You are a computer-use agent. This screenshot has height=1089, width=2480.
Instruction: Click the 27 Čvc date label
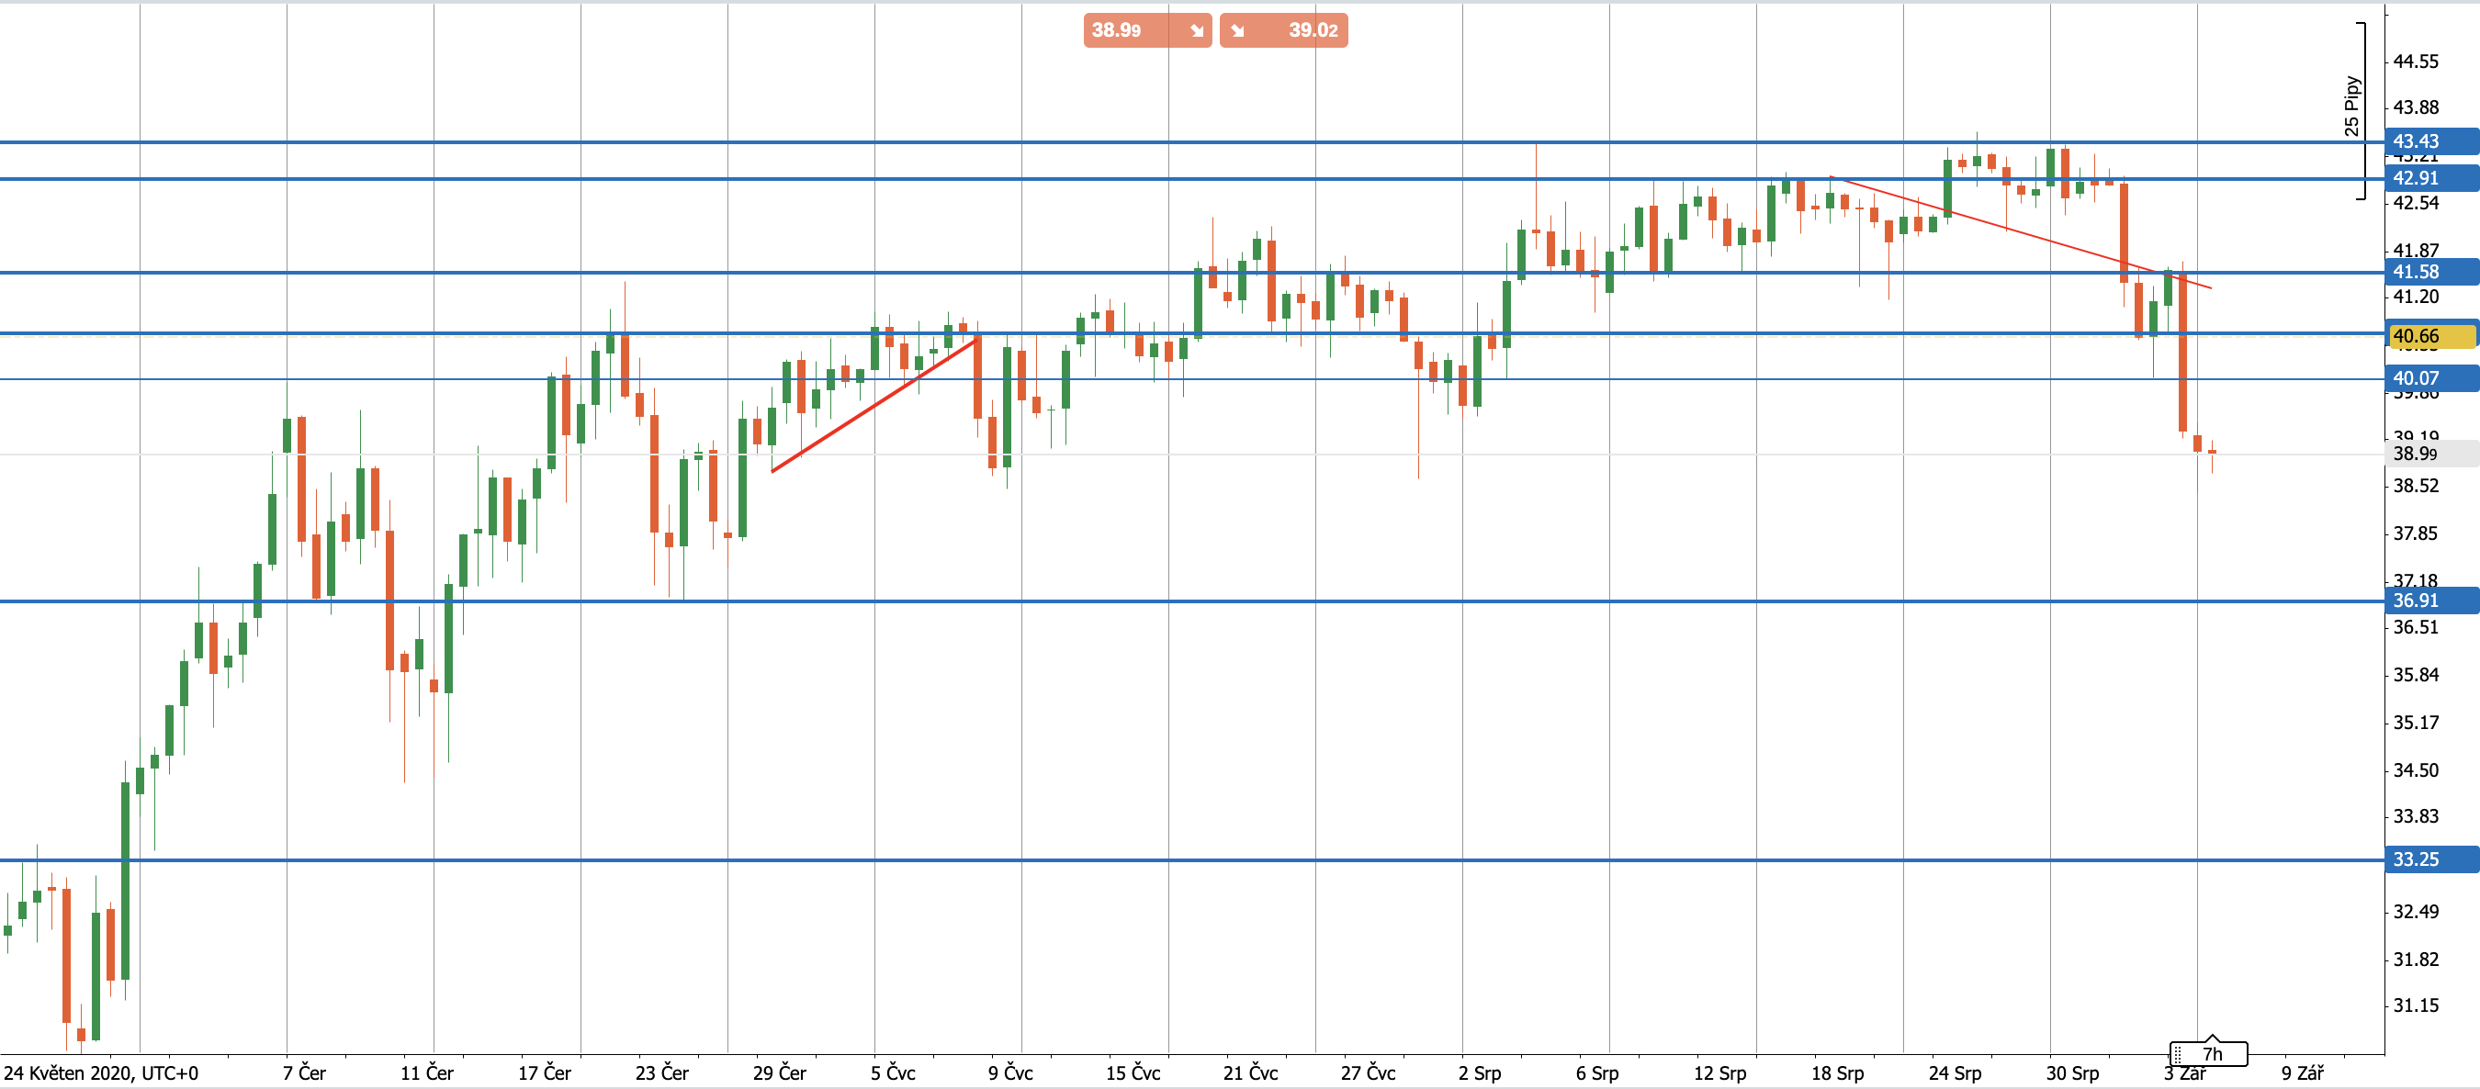tap(1367, 1072)
